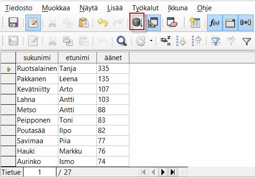
Task: Click Save record icon in second toolbar
Action: 13,41
